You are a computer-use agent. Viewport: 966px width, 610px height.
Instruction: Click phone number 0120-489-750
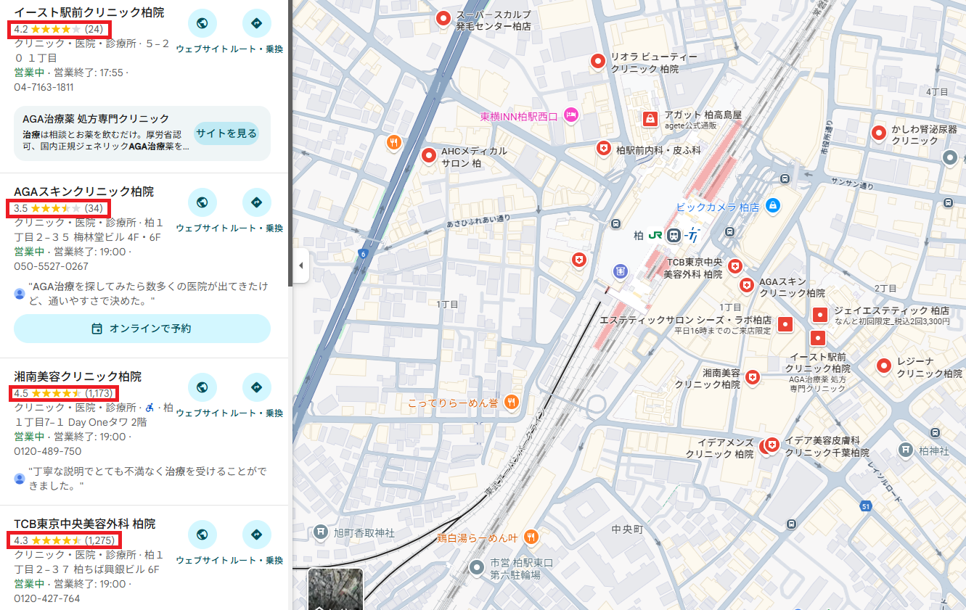pyautogui.click(x=48, y=451)
